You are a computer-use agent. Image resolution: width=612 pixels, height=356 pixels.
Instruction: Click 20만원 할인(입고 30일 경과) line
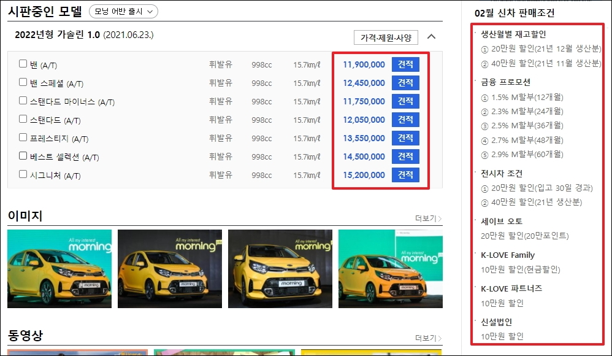[537, 188]
